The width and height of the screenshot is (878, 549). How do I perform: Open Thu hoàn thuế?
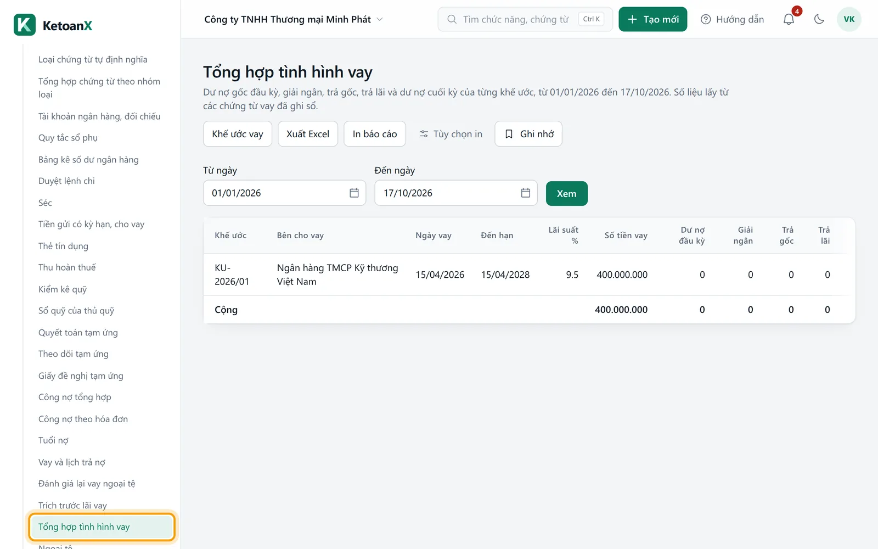point(67,267)
